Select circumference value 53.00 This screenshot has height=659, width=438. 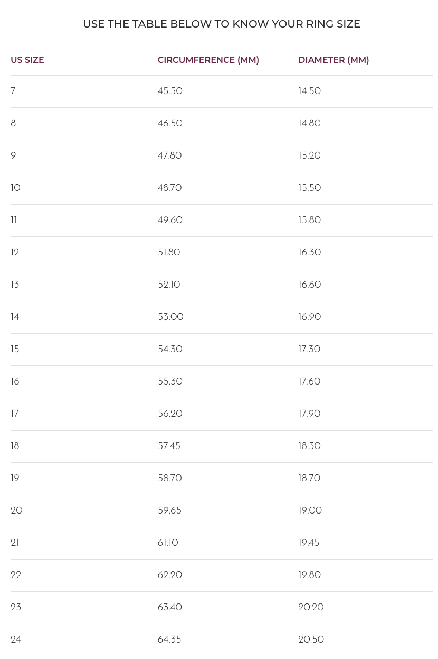[x=170, y=317]
